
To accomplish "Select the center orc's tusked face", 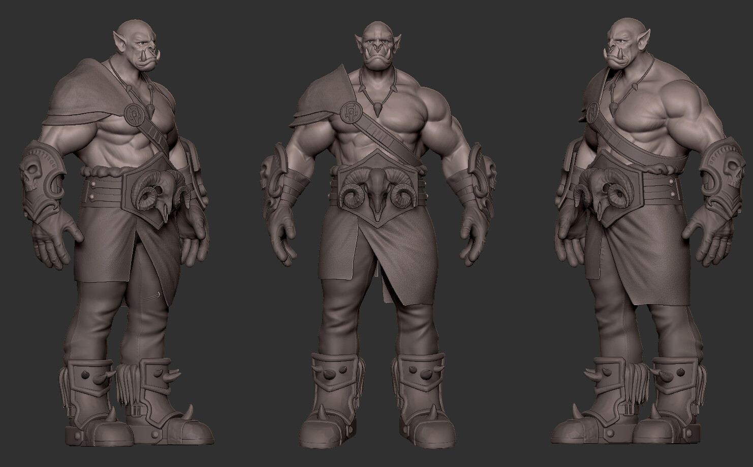I will tap(376, 51).
